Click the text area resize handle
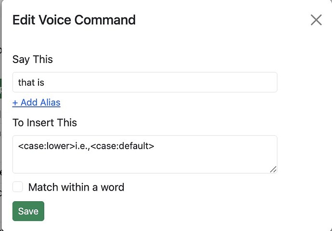This screenshot has height=231, width=332. pyautogui.click(x=273, y=169)
